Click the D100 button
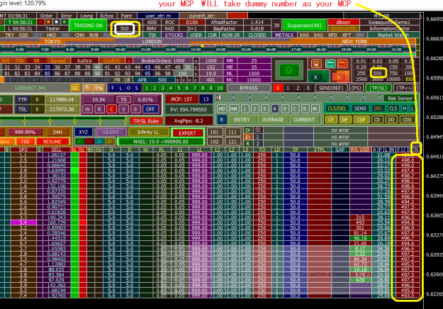Image resolution: width=443 pixels, height=309 pixels. coord(192,22)
